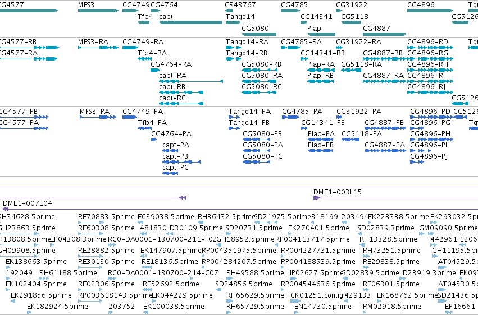Select the RE70883.5prime EST glyph
Viewport: 478px width, 315px height.
(x=91, y=223)
